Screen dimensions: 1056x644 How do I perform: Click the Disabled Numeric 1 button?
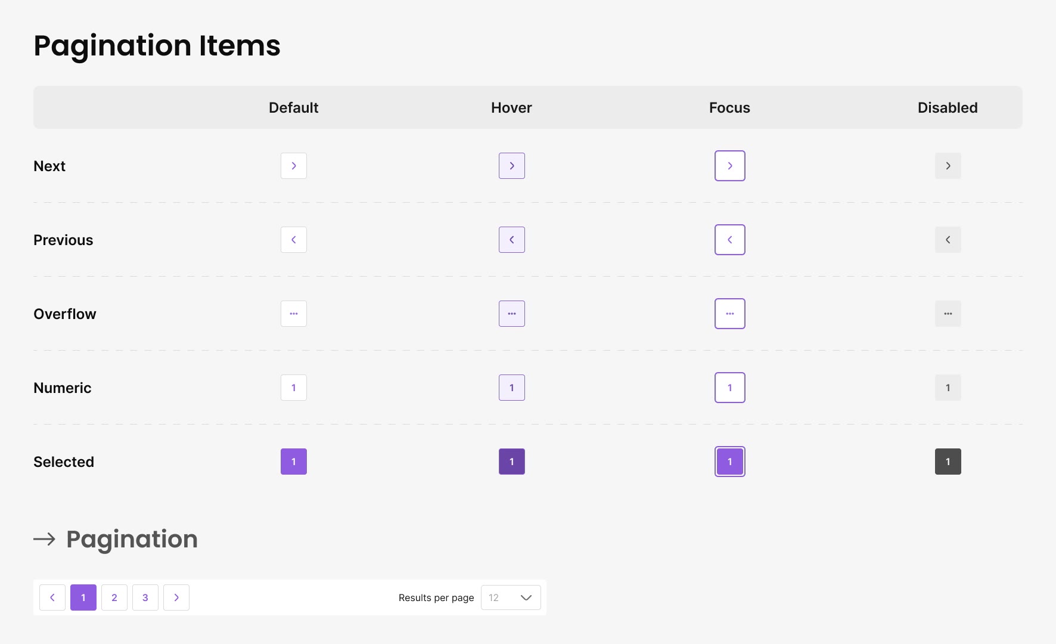tap(948, 388)
